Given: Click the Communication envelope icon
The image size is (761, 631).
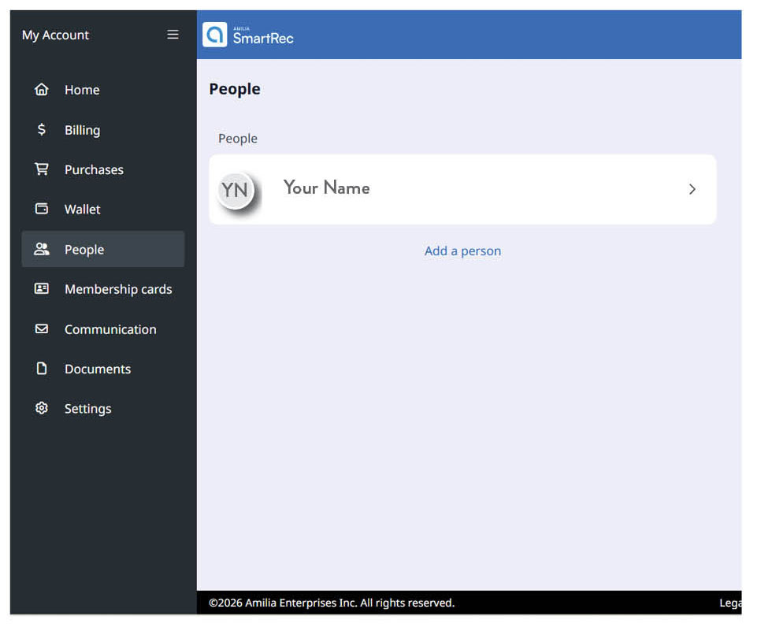Looking at the screenshot, I should point(42,329).
